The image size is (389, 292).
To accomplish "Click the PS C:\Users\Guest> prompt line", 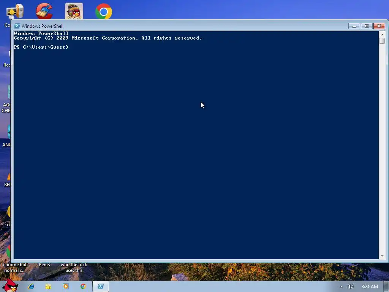I will tap(41, 47).
